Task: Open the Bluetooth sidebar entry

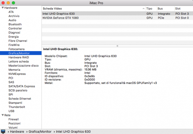Action: point(15,24)
